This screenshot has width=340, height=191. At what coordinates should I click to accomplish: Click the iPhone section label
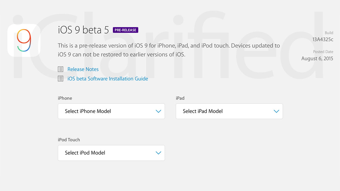pos(65,98)
